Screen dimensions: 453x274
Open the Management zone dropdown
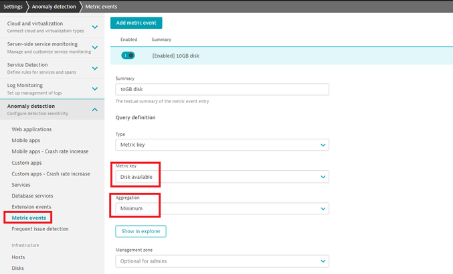[222, 261]
